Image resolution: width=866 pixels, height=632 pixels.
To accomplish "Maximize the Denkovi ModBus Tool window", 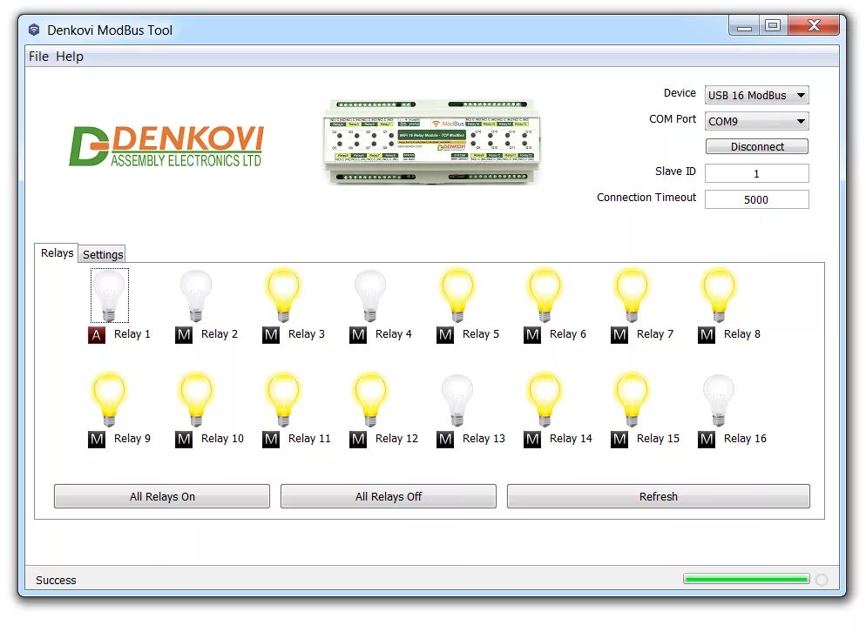I will click(773, 25).
